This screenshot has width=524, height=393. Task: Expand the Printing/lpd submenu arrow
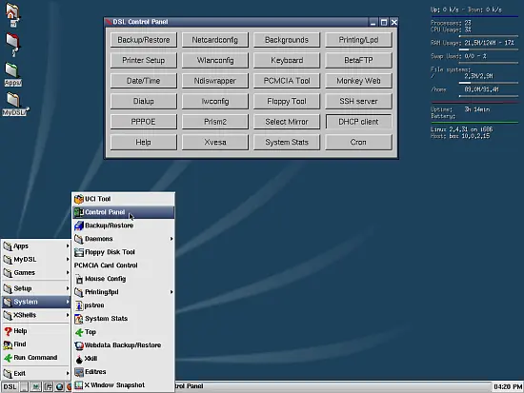pyautogui.click(x=171, y=292)
